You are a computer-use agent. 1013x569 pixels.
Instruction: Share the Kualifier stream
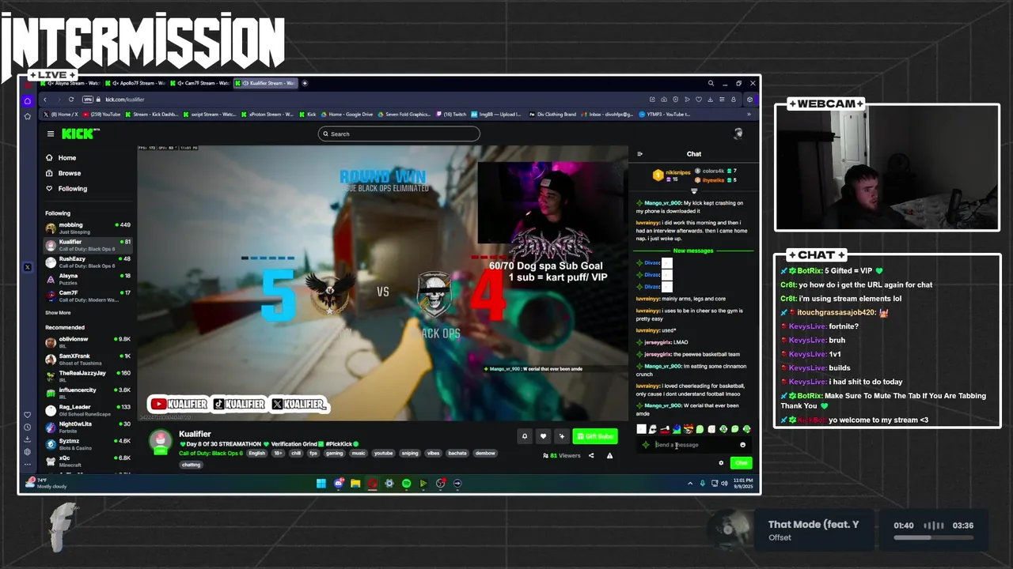pyautogui.click(x=591, y=455)
